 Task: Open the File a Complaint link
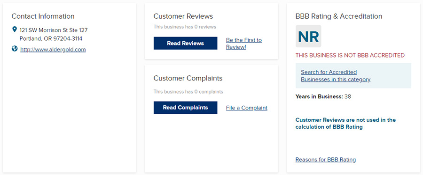tap(247, 108)
